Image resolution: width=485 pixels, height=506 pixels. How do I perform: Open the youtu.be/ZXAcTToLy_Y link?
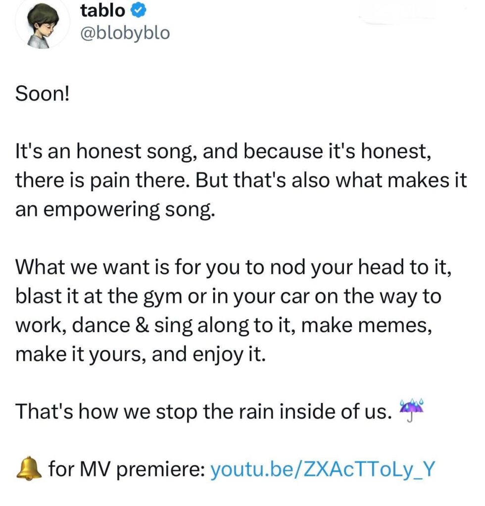coord(323,469)
